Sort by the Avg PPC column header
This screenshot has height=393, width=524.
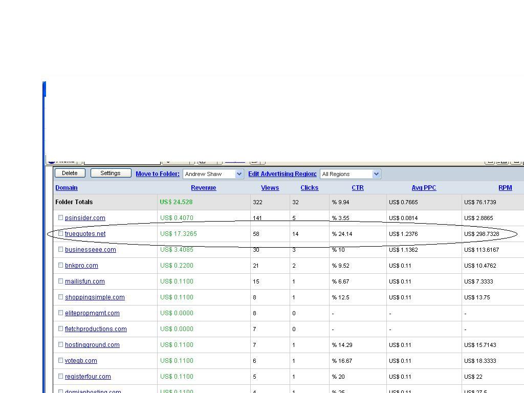click(424, 188)
